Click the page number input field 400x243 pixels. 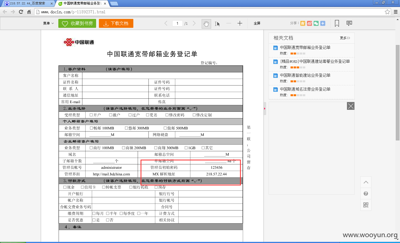[x=177, y=23]
